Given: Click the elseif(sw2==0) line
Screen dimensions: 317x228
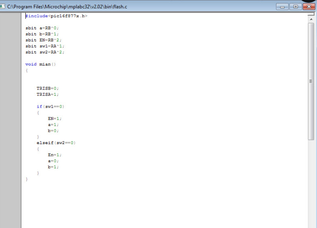Looking at the screenshot, I should [56, 143].
